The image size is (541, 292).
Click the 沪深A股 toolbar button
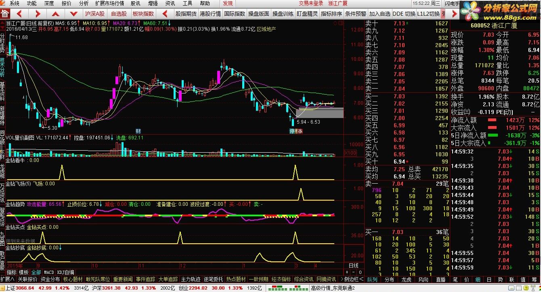(x=94, y=14)
